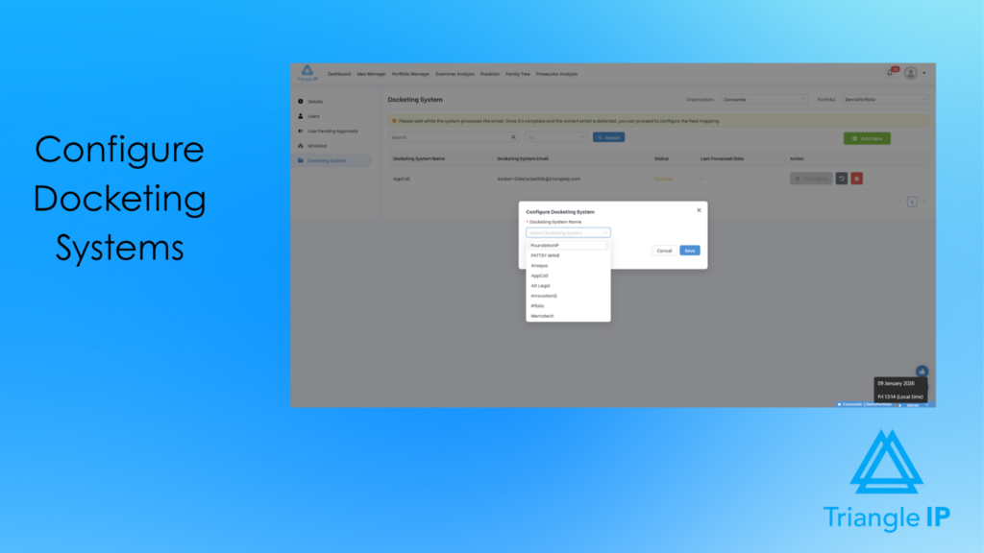984x553 pixels.
Task: Choose PATTSY WAVE docketing system option
Action: pos(546,255)
